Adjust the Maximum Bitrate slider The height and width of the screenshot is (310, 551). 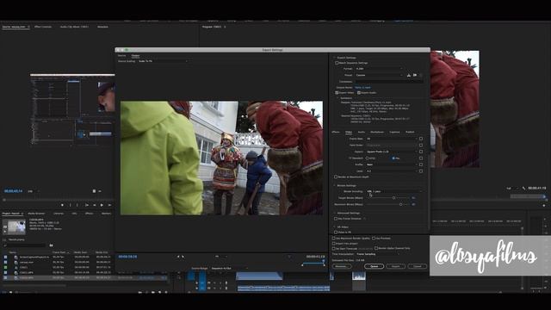coord(400,204)
